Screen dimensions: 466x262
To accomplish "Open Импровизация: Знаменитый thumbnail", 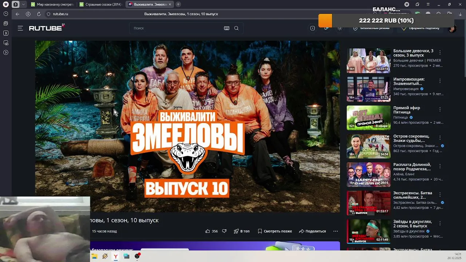I will (368, 89).
